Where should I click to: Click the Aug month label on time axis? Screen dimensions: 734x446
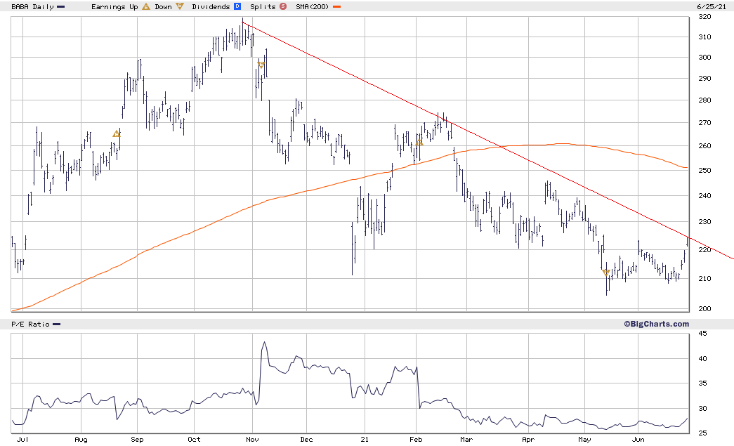(81, 440)
